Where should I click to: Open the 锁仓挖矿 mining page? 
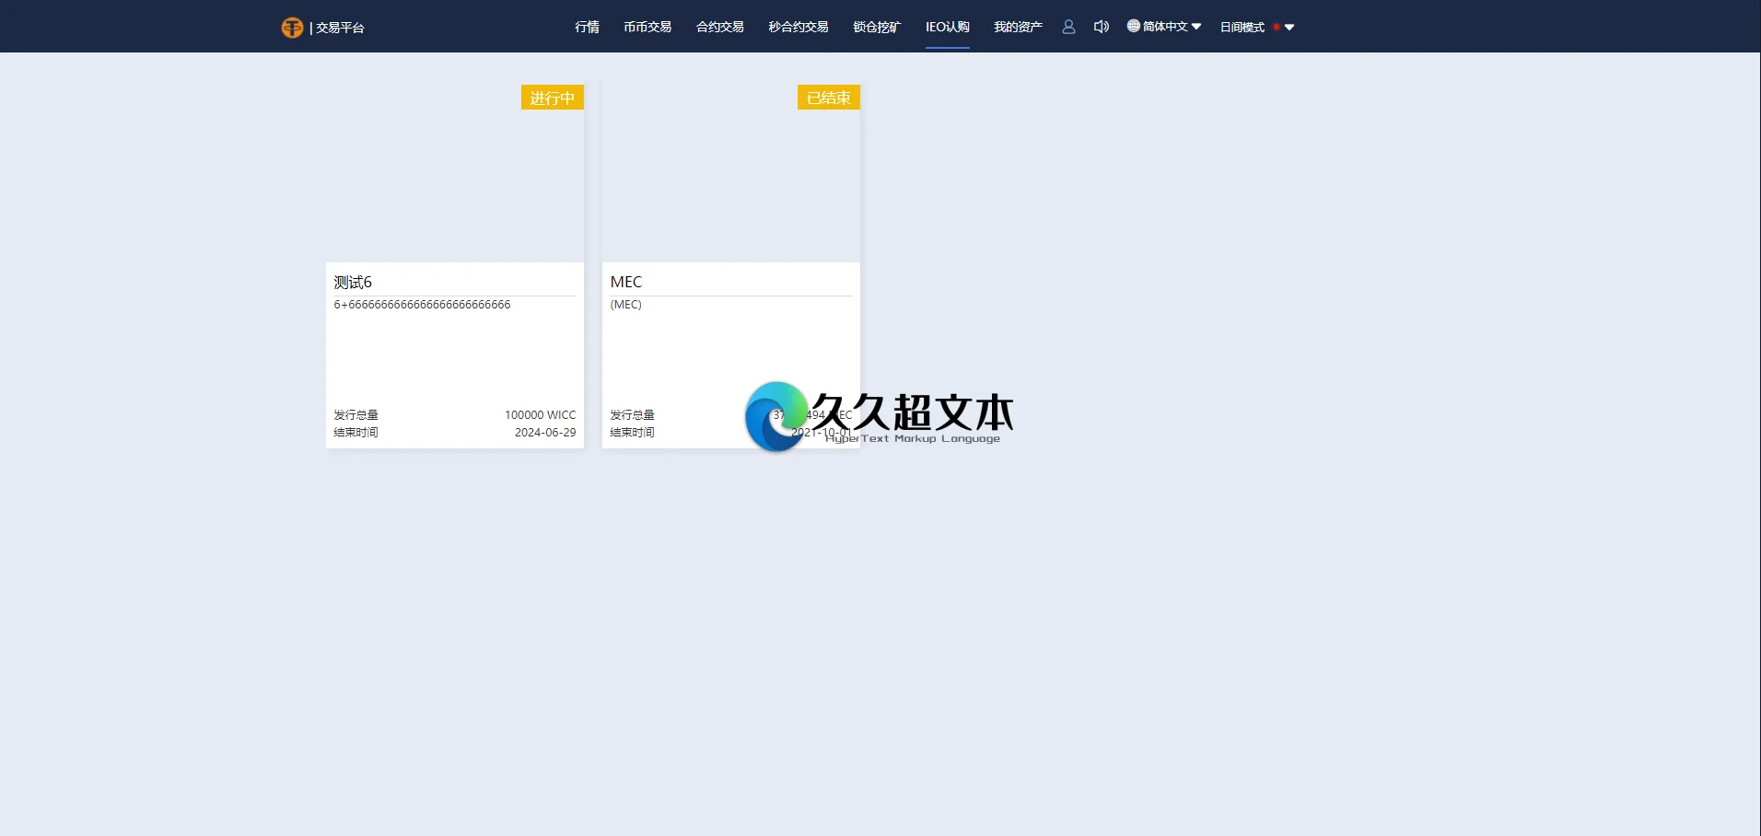[876, 27]
